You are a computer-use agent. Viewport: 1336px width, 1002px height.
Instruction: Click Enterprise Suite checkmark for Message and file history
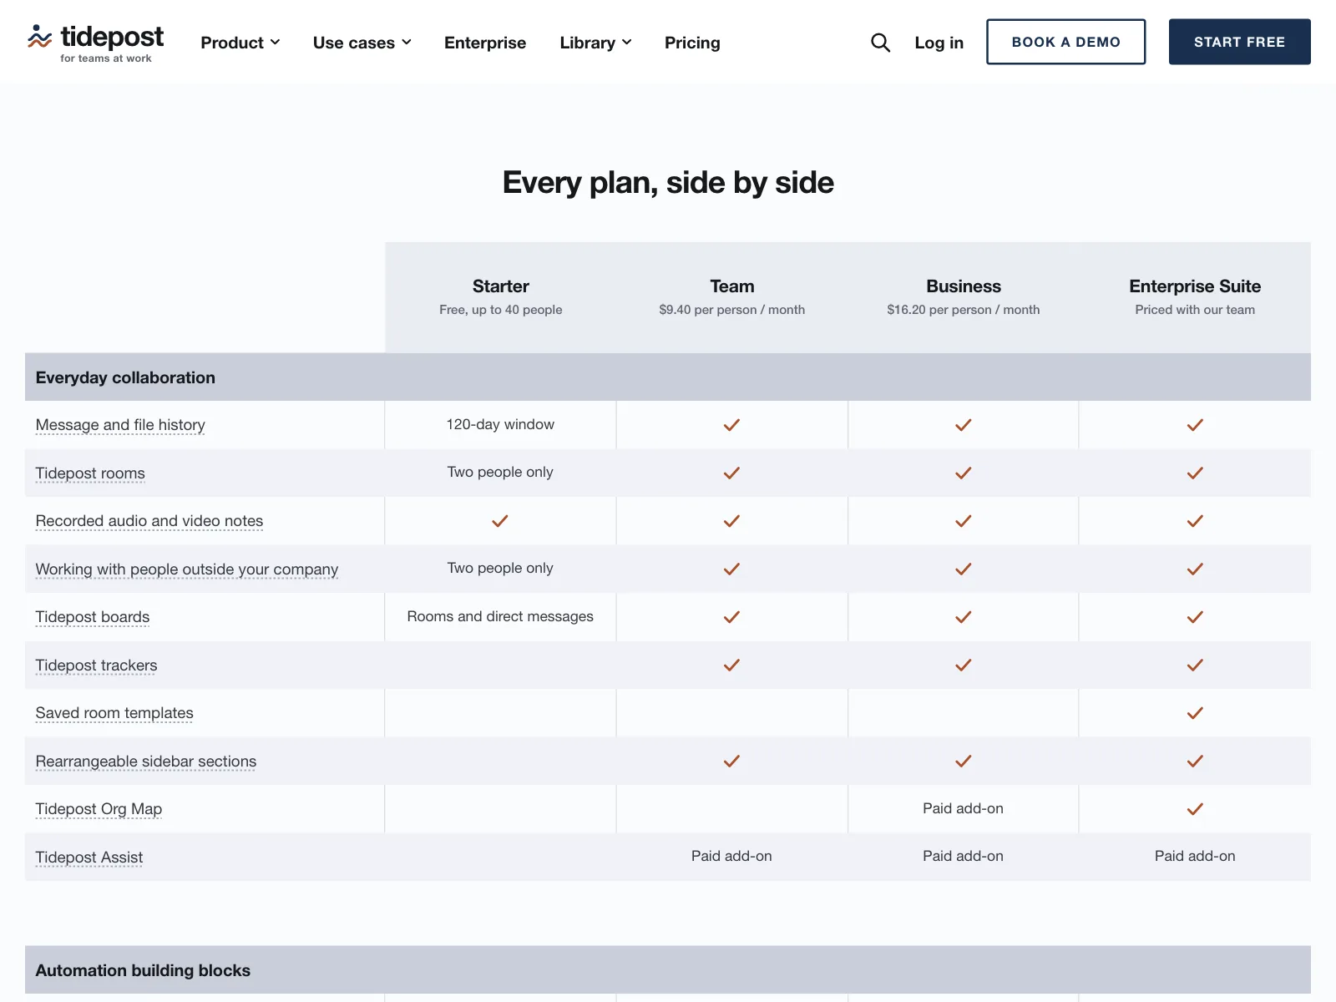[x=1195, y=425]
